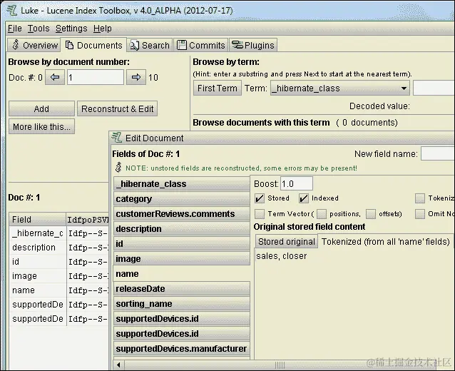Click Reconstruct & Edit button
This screenshot has width=455, height=371.
(117, 108)
